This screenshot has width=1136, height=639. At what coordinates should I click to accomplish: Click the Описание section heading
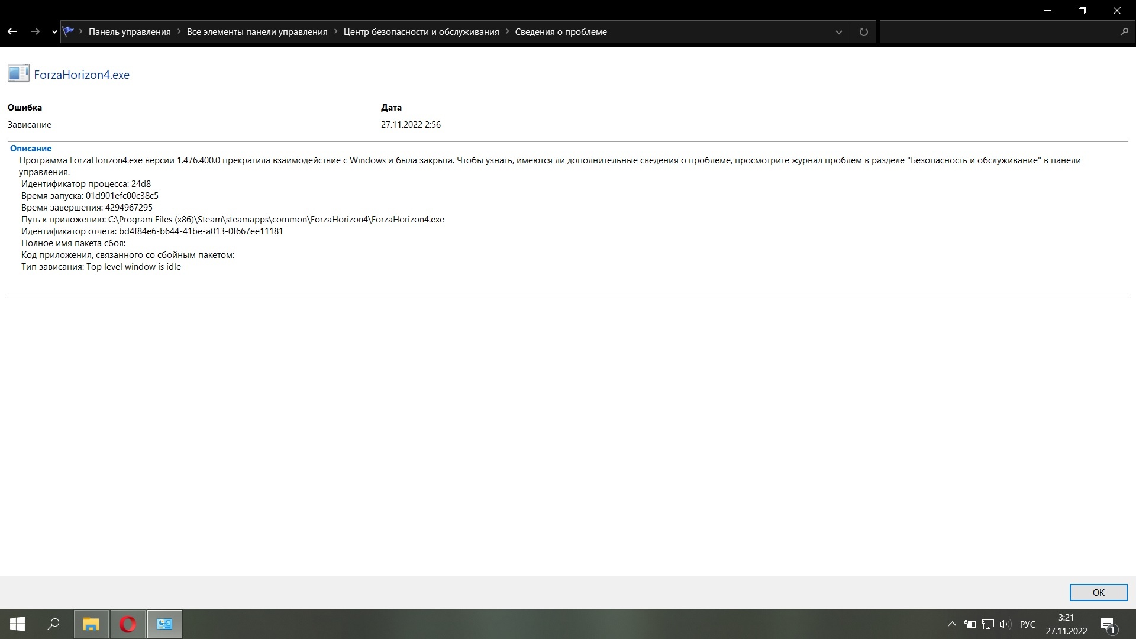[x=31, y=149]
